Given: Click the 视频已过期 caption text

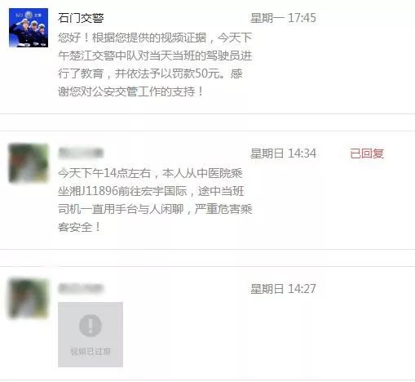Looking at the screenshot, I should (x=91, y=351).
